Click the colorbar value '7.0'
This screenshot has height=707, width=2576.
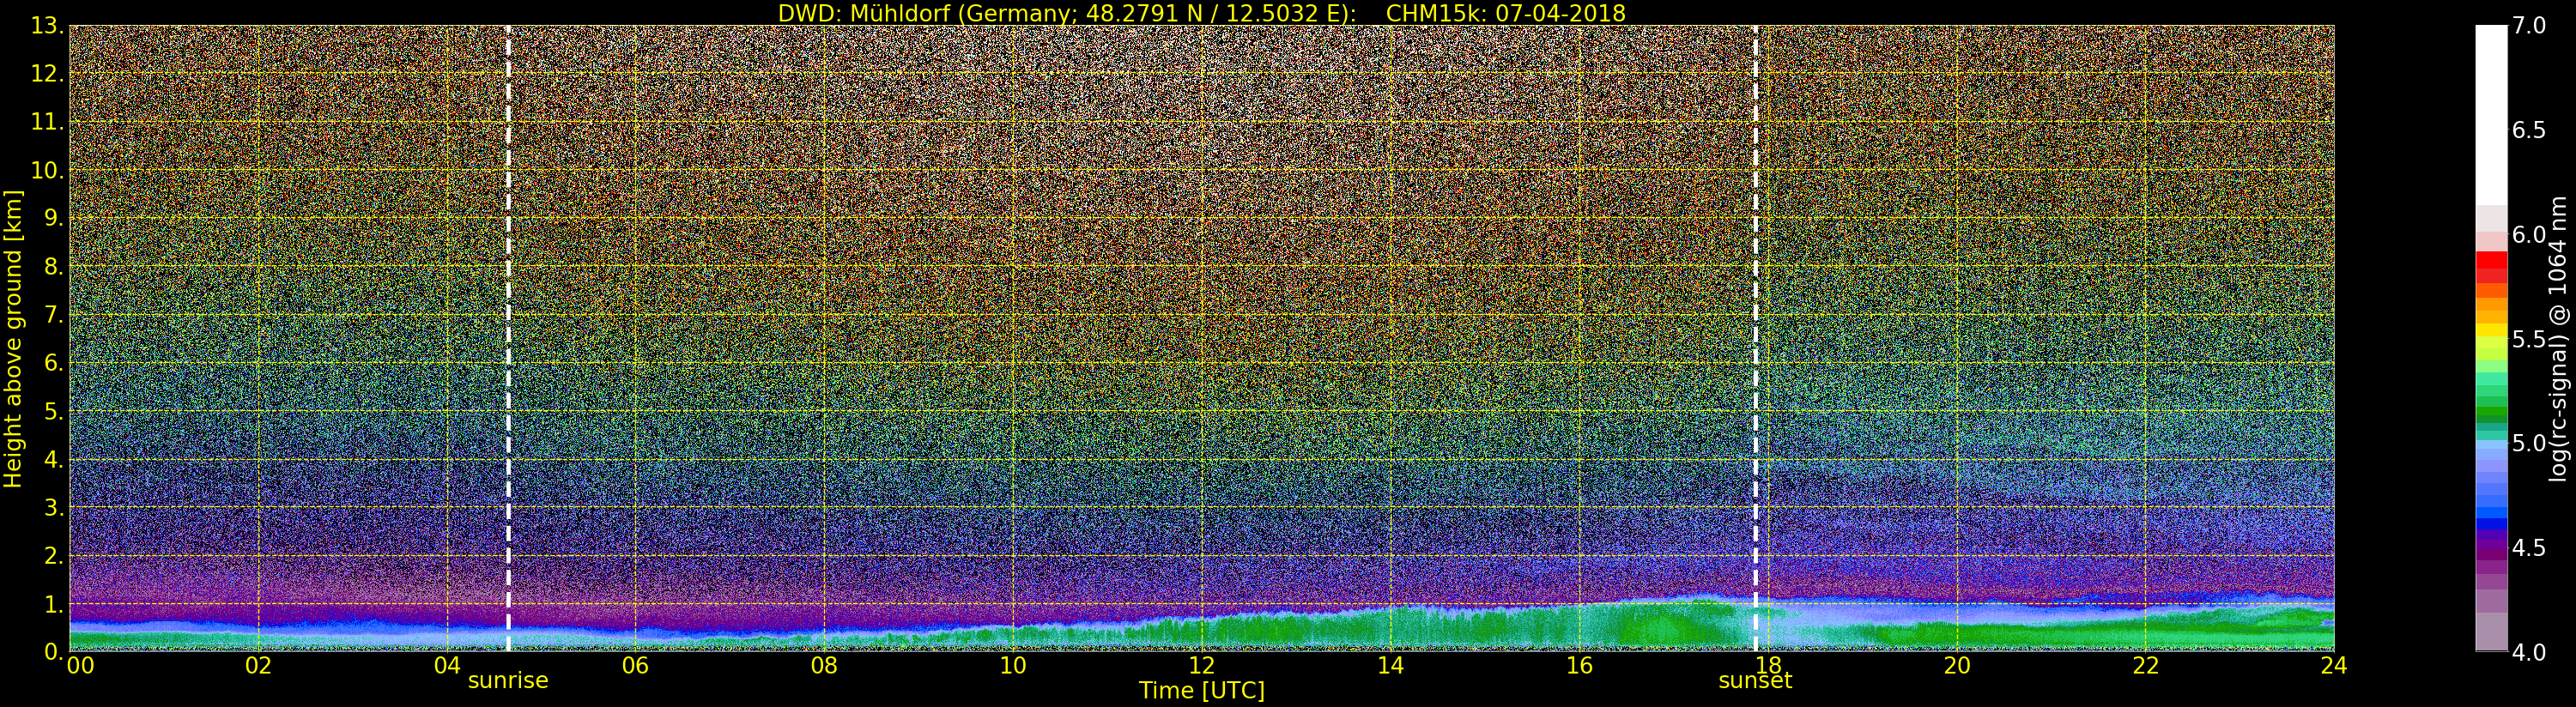pyautogui.click(x=2529, y=26)
